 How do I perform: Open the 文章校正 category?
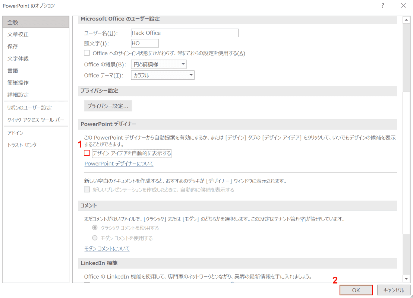pos(36,34)
